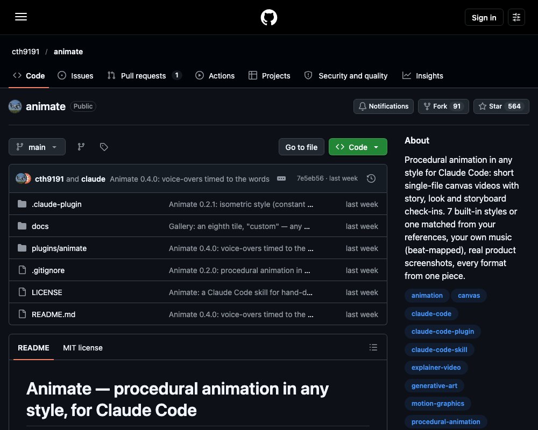The image size is (538, 430).
Task: Open the canvas topic tag
Action: tap(469, 296)
